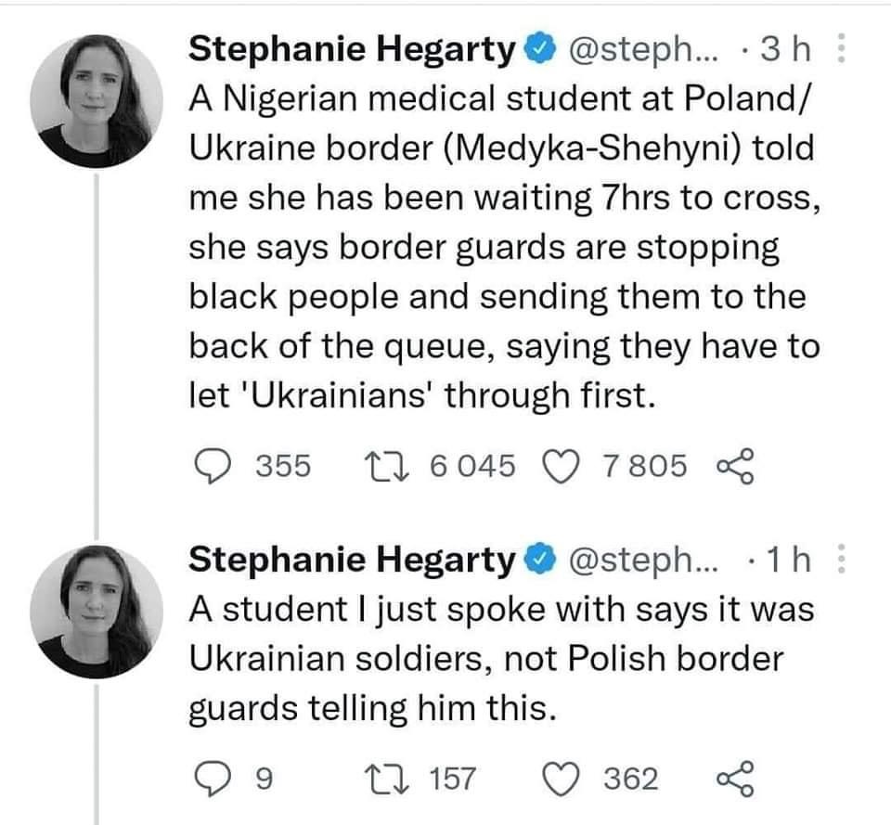Like the first tweet with 7 805 likes
The image size is (891, 825).
coord(562,466)
